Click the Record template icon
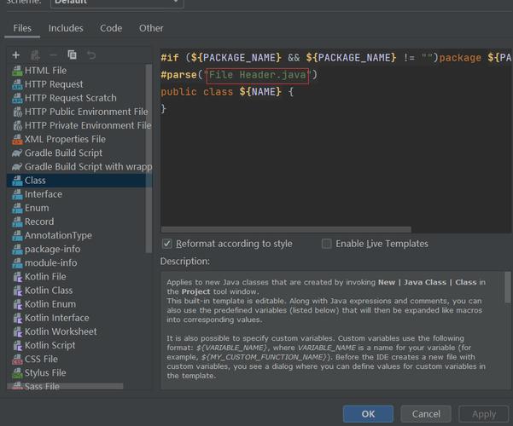The height and width of the screenshot is (426, 513). (x=17, y=222)
